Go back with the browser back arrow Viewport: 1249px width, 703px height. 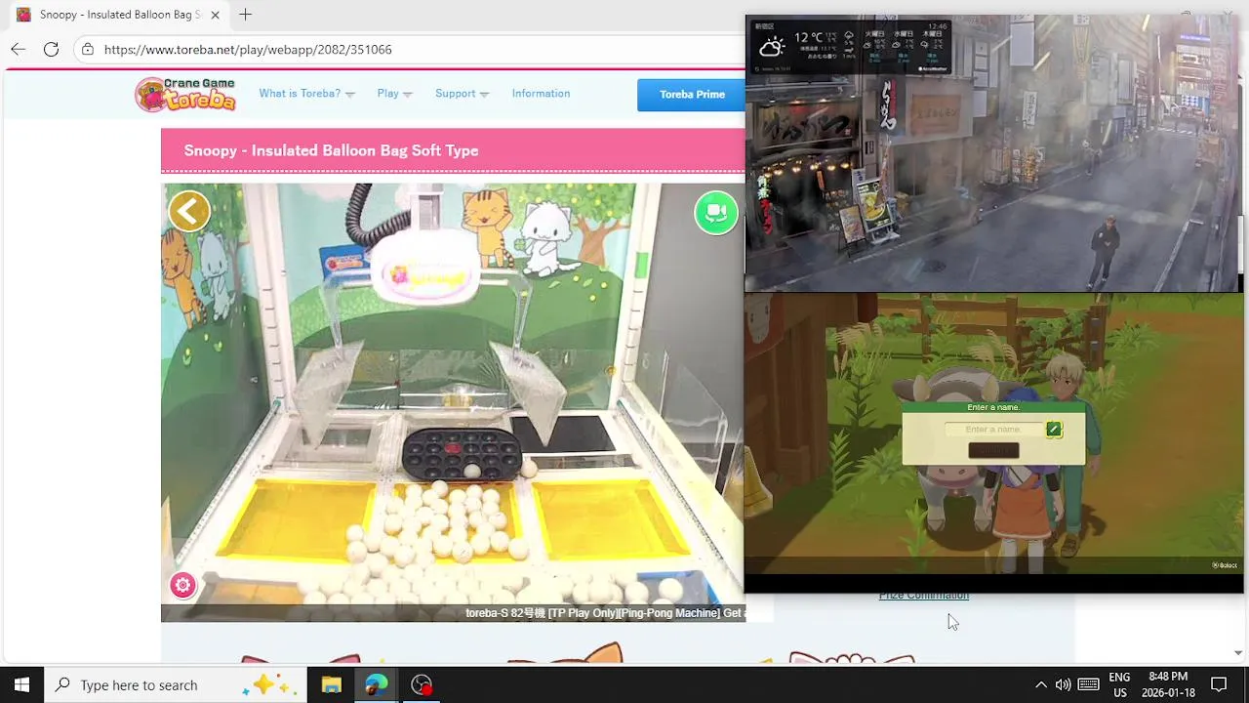point(19,49)
